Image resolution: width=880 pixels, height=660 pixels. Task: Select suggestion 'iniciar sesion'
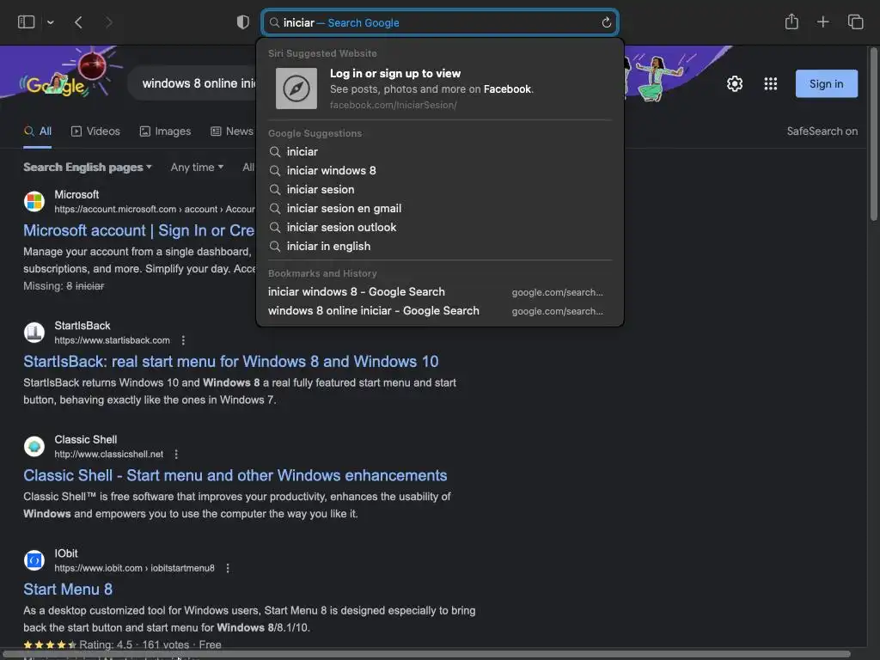[x=440, y=190]
